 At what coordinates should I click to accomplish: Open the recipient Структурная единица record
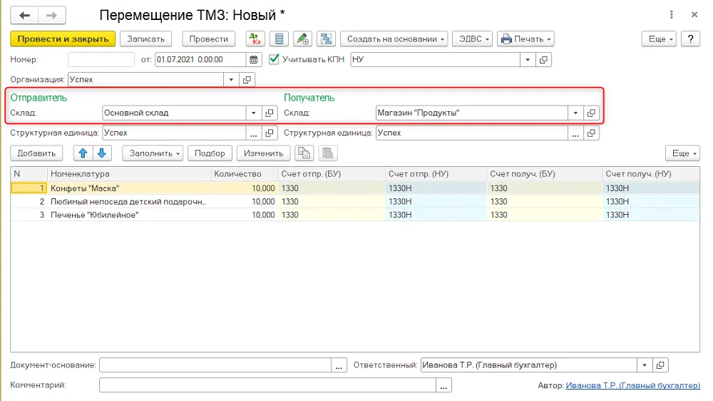click(x=591, y=133)
